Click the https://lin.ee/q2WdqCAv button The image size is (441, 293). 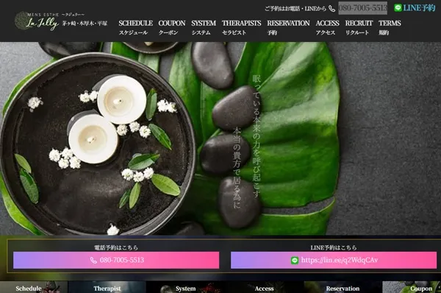334,260
